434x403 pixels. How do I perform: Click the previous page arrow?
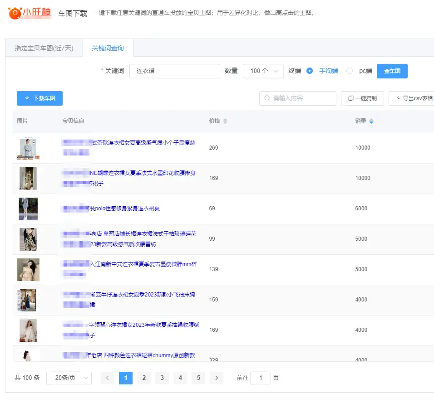(x=108, y=378)
